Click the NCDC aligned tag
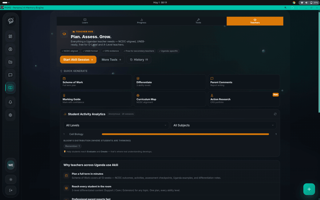Screen dimensions: 320x200 click(70, 51)
